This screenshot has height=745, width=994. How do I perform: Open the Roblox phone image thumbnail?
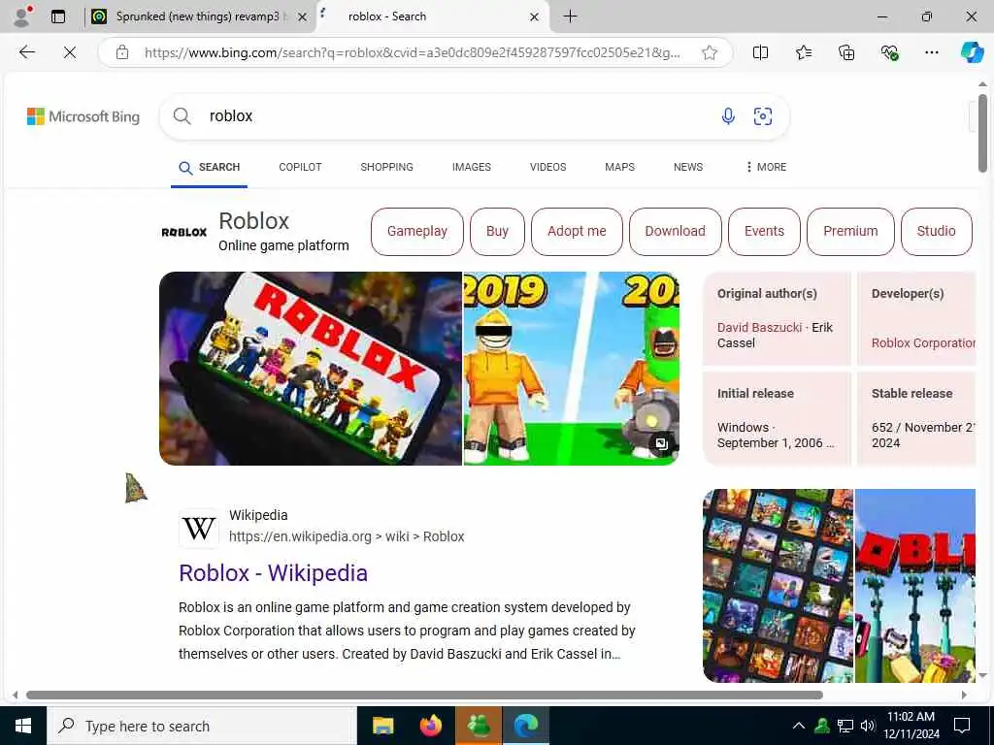(x=311, y=369)
